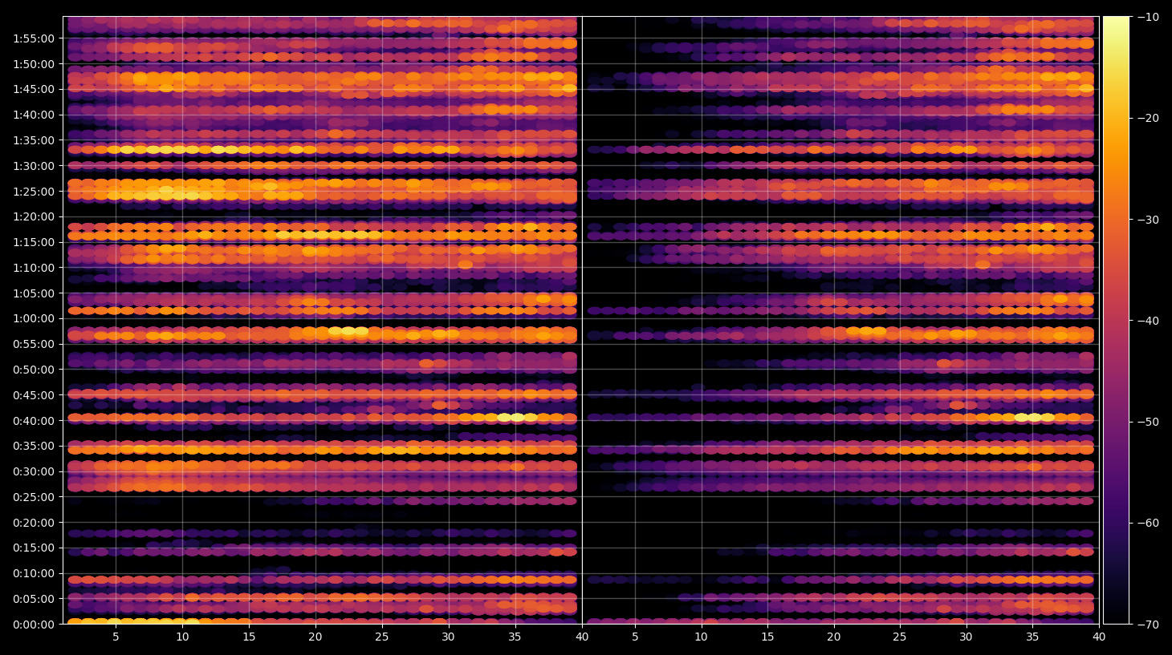Click the 1:05:00 y-axis tick label
This screenshot has height=655, width=1172.
pos(34,293)
